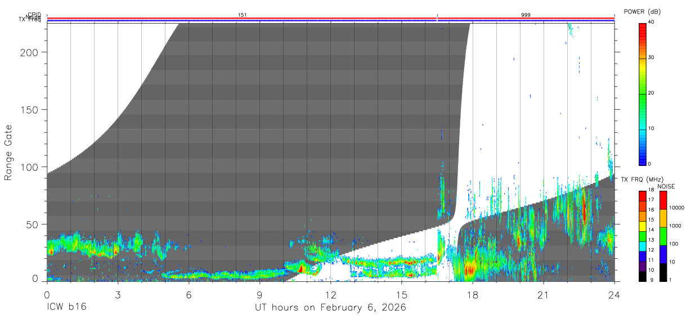Click the '9' label on the TX FRQ scale
691x319 pixels.
click(x=652, y=280)
